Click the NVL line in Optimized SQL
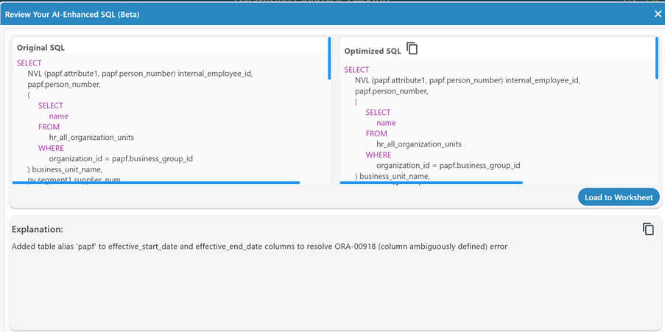The width and height of the screenshot is (665, 332). (x=468, y=80)
